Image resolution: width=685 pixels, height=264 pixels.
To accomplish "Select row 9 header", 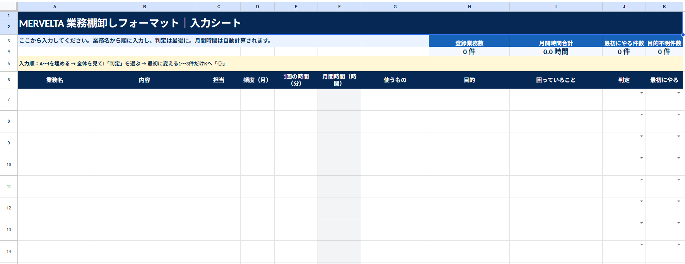I will (9, 143).
